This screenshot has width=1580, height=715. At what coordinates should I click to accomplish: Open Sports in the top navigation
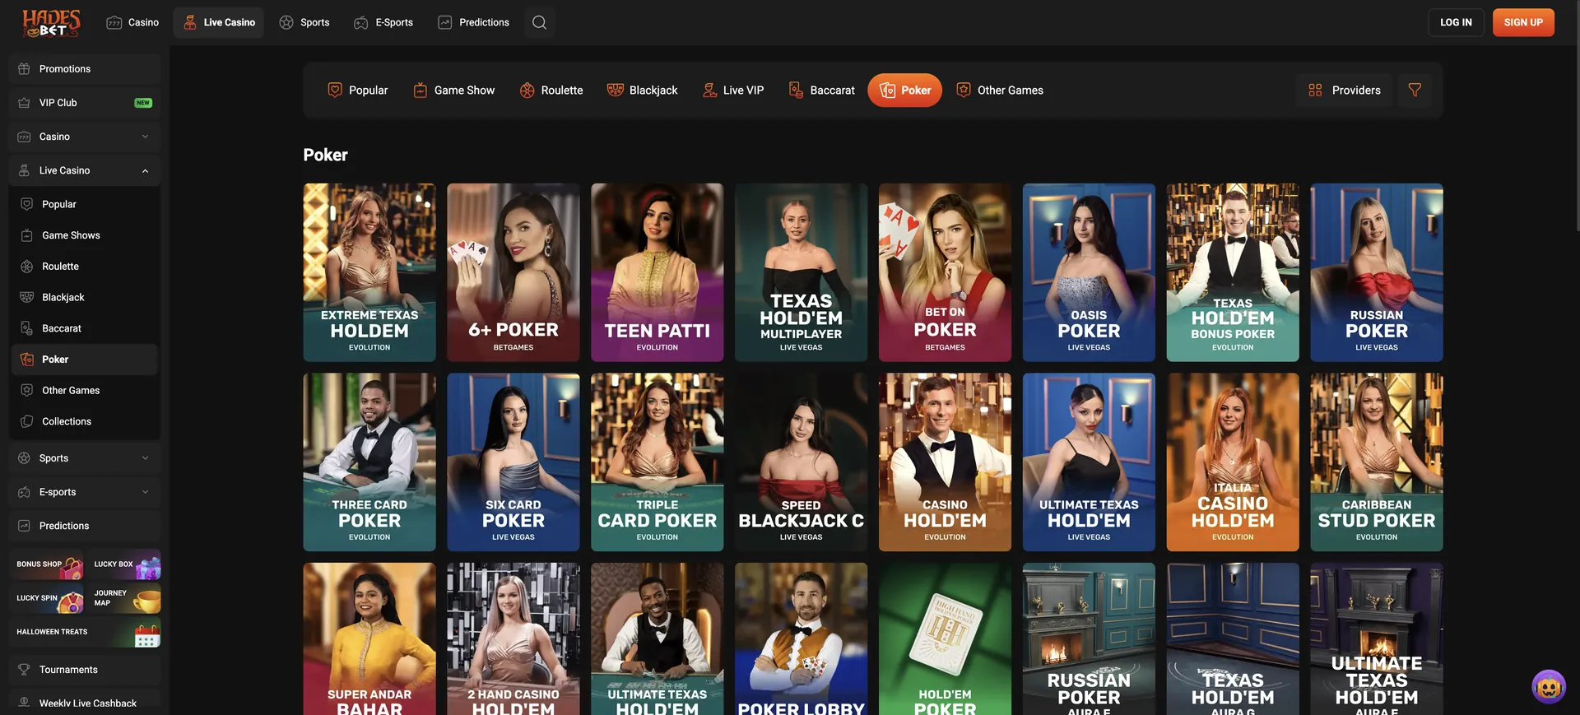pyautogui.click(x=304, y=22)
